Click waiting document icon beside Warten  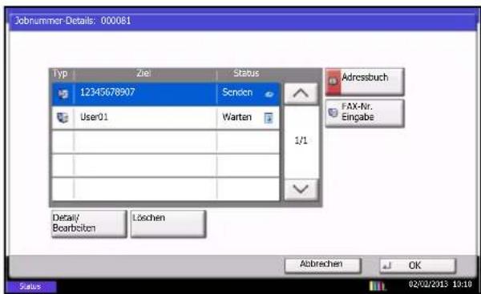pyautogui.click(x=269, y=118)
